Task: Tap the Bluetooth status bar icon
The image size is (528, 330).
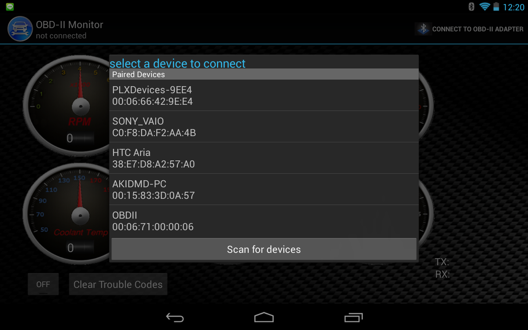Action: pos(471,7)
